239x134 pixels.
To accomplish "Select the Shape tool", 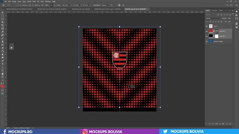I will (x=3, y=70).
